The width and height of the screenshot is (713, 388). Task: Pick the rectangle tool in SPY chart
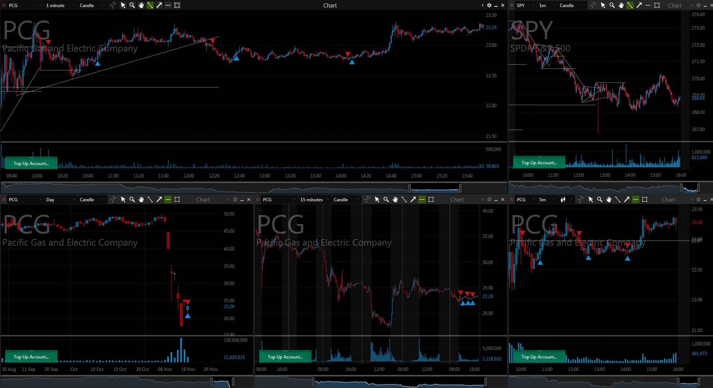[x=657, y=5]
